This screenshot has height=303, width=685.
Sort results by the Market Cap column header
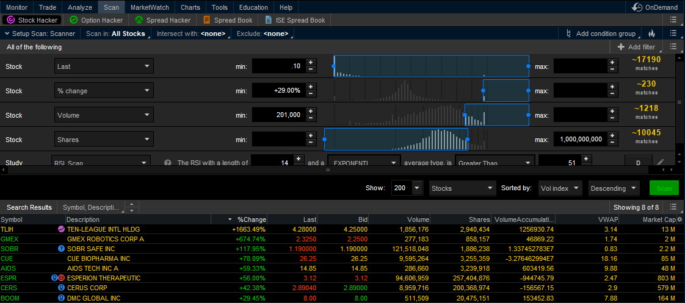point(659,219)
